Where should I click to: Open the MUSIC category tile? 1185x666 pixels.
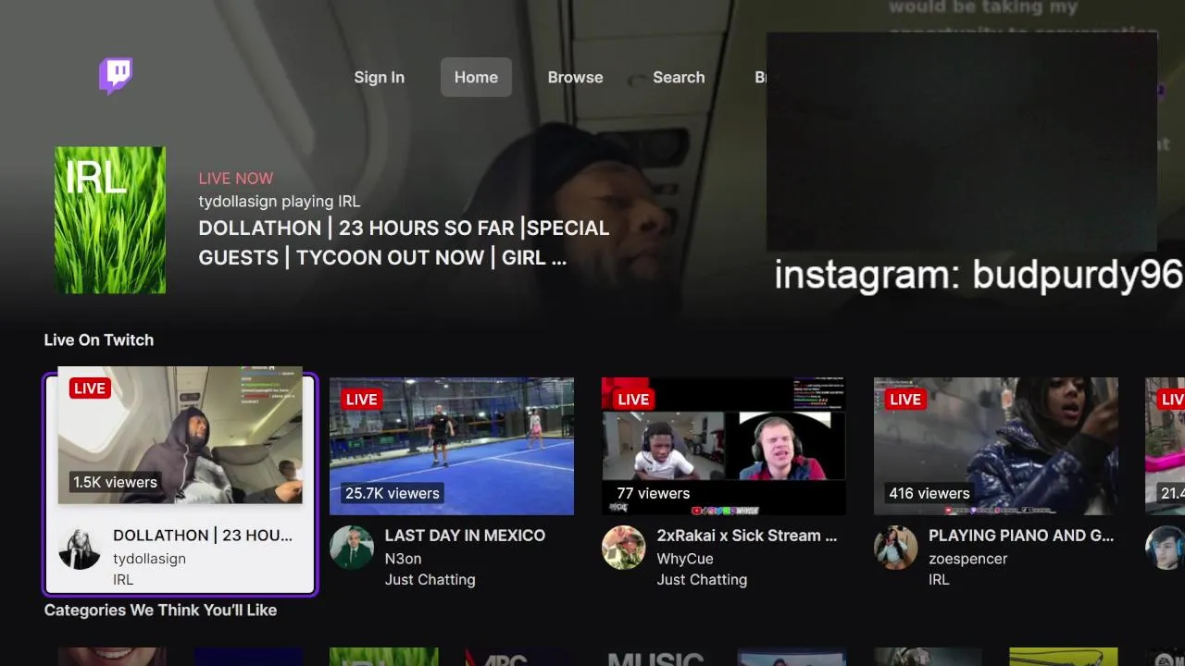[x=655, y=657]
